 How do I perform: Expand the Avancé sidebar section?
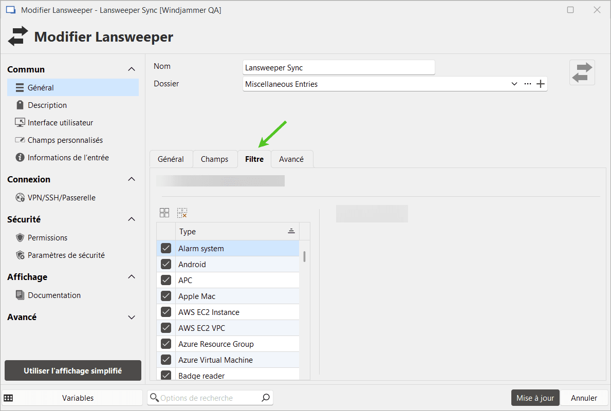click(132, 317)
